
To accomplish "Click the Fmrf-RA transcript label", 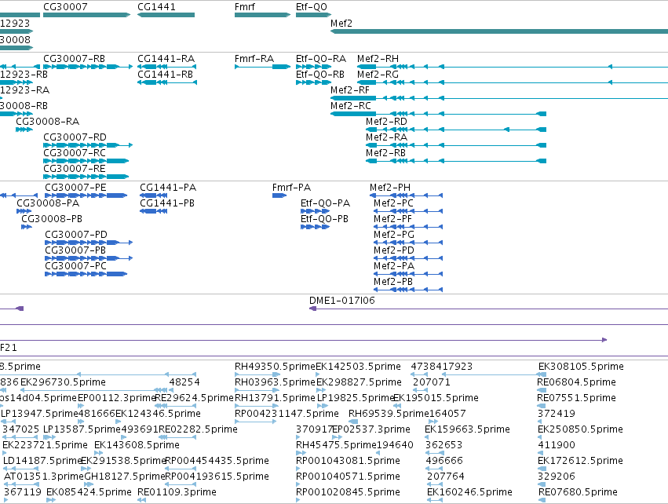I will [x=254, y=59].
